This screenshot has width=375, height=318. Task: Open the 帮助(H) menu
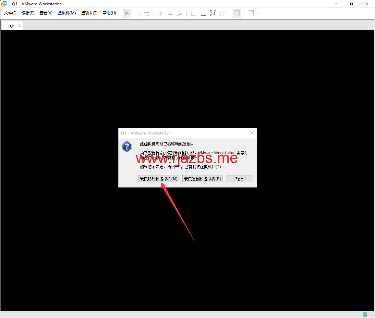click(110, 13)
